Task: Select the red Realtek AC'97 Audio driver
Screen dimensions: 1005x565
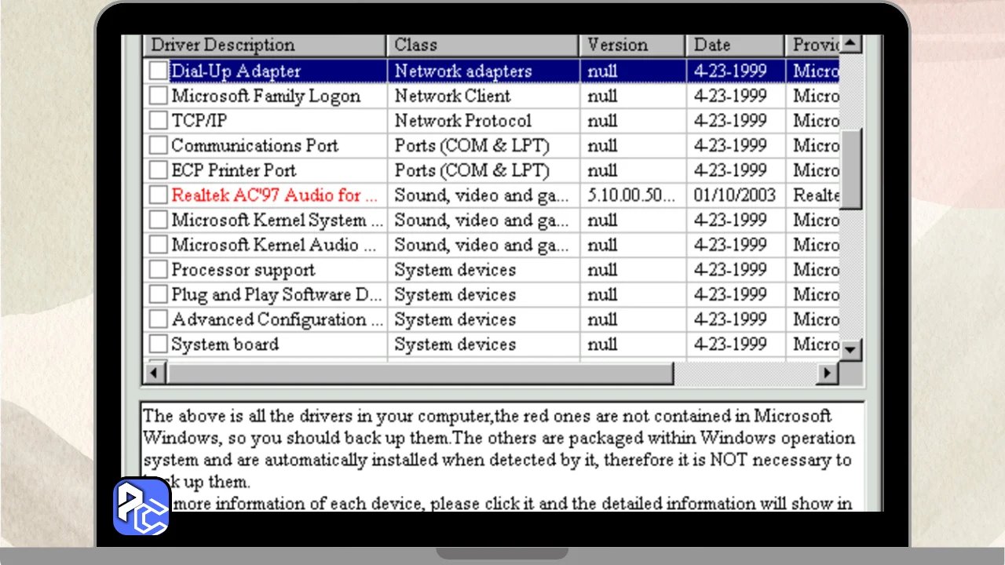Action: [274, 195]
